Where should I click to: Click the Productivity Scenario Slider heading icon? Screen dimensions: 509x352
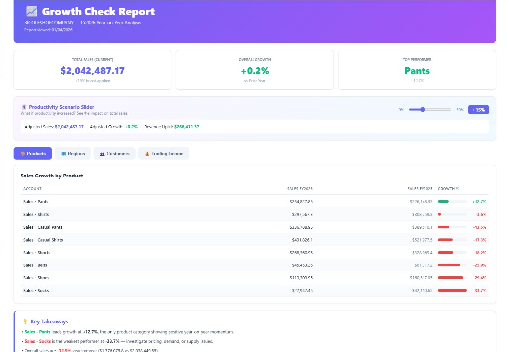tap(24, 107)
